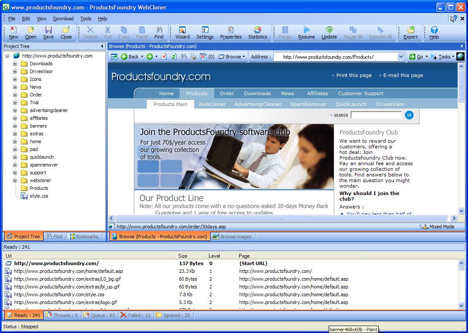Open the SpamRemover link in the products submenu
Viewport: 468px width, 333px height.
click(308, 104)
